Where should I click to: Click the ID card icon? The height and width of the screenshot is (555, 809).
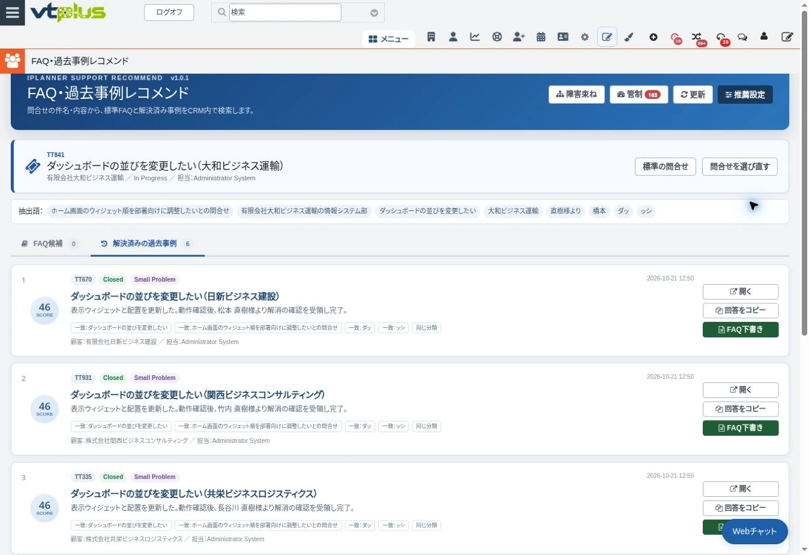point(563,37)
